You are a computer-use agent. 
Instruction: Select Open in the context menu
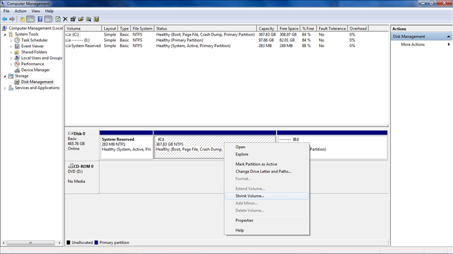coord(267,147)
